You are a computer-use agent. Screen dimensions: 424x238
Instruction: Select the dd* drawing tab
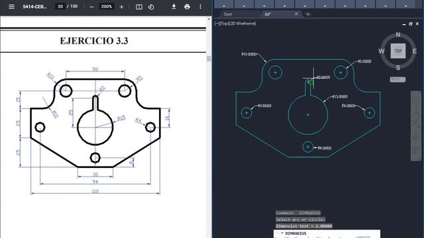pyautogui.click(x=268, y=14)
